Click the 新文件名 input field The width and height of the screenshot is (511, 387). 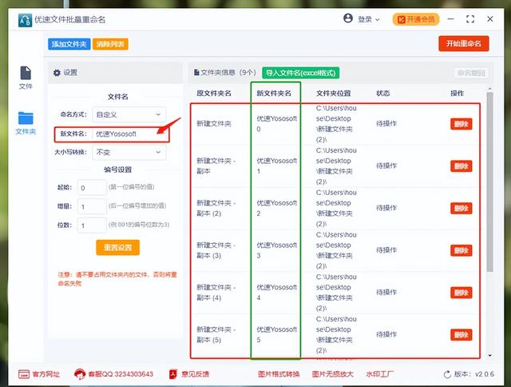pyautogui.click(x=130, y=134)
